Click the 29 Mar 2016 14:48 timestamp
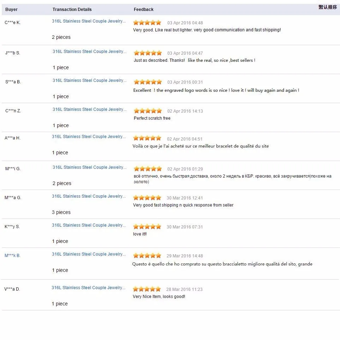 (x=185, y=256)
